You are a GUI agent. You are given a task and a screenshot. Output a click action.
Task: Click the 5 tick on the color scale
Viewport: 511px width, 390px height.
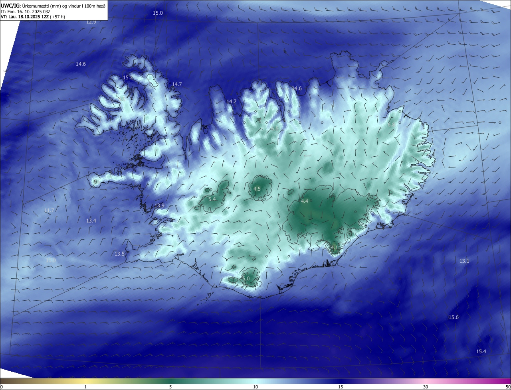170,387
